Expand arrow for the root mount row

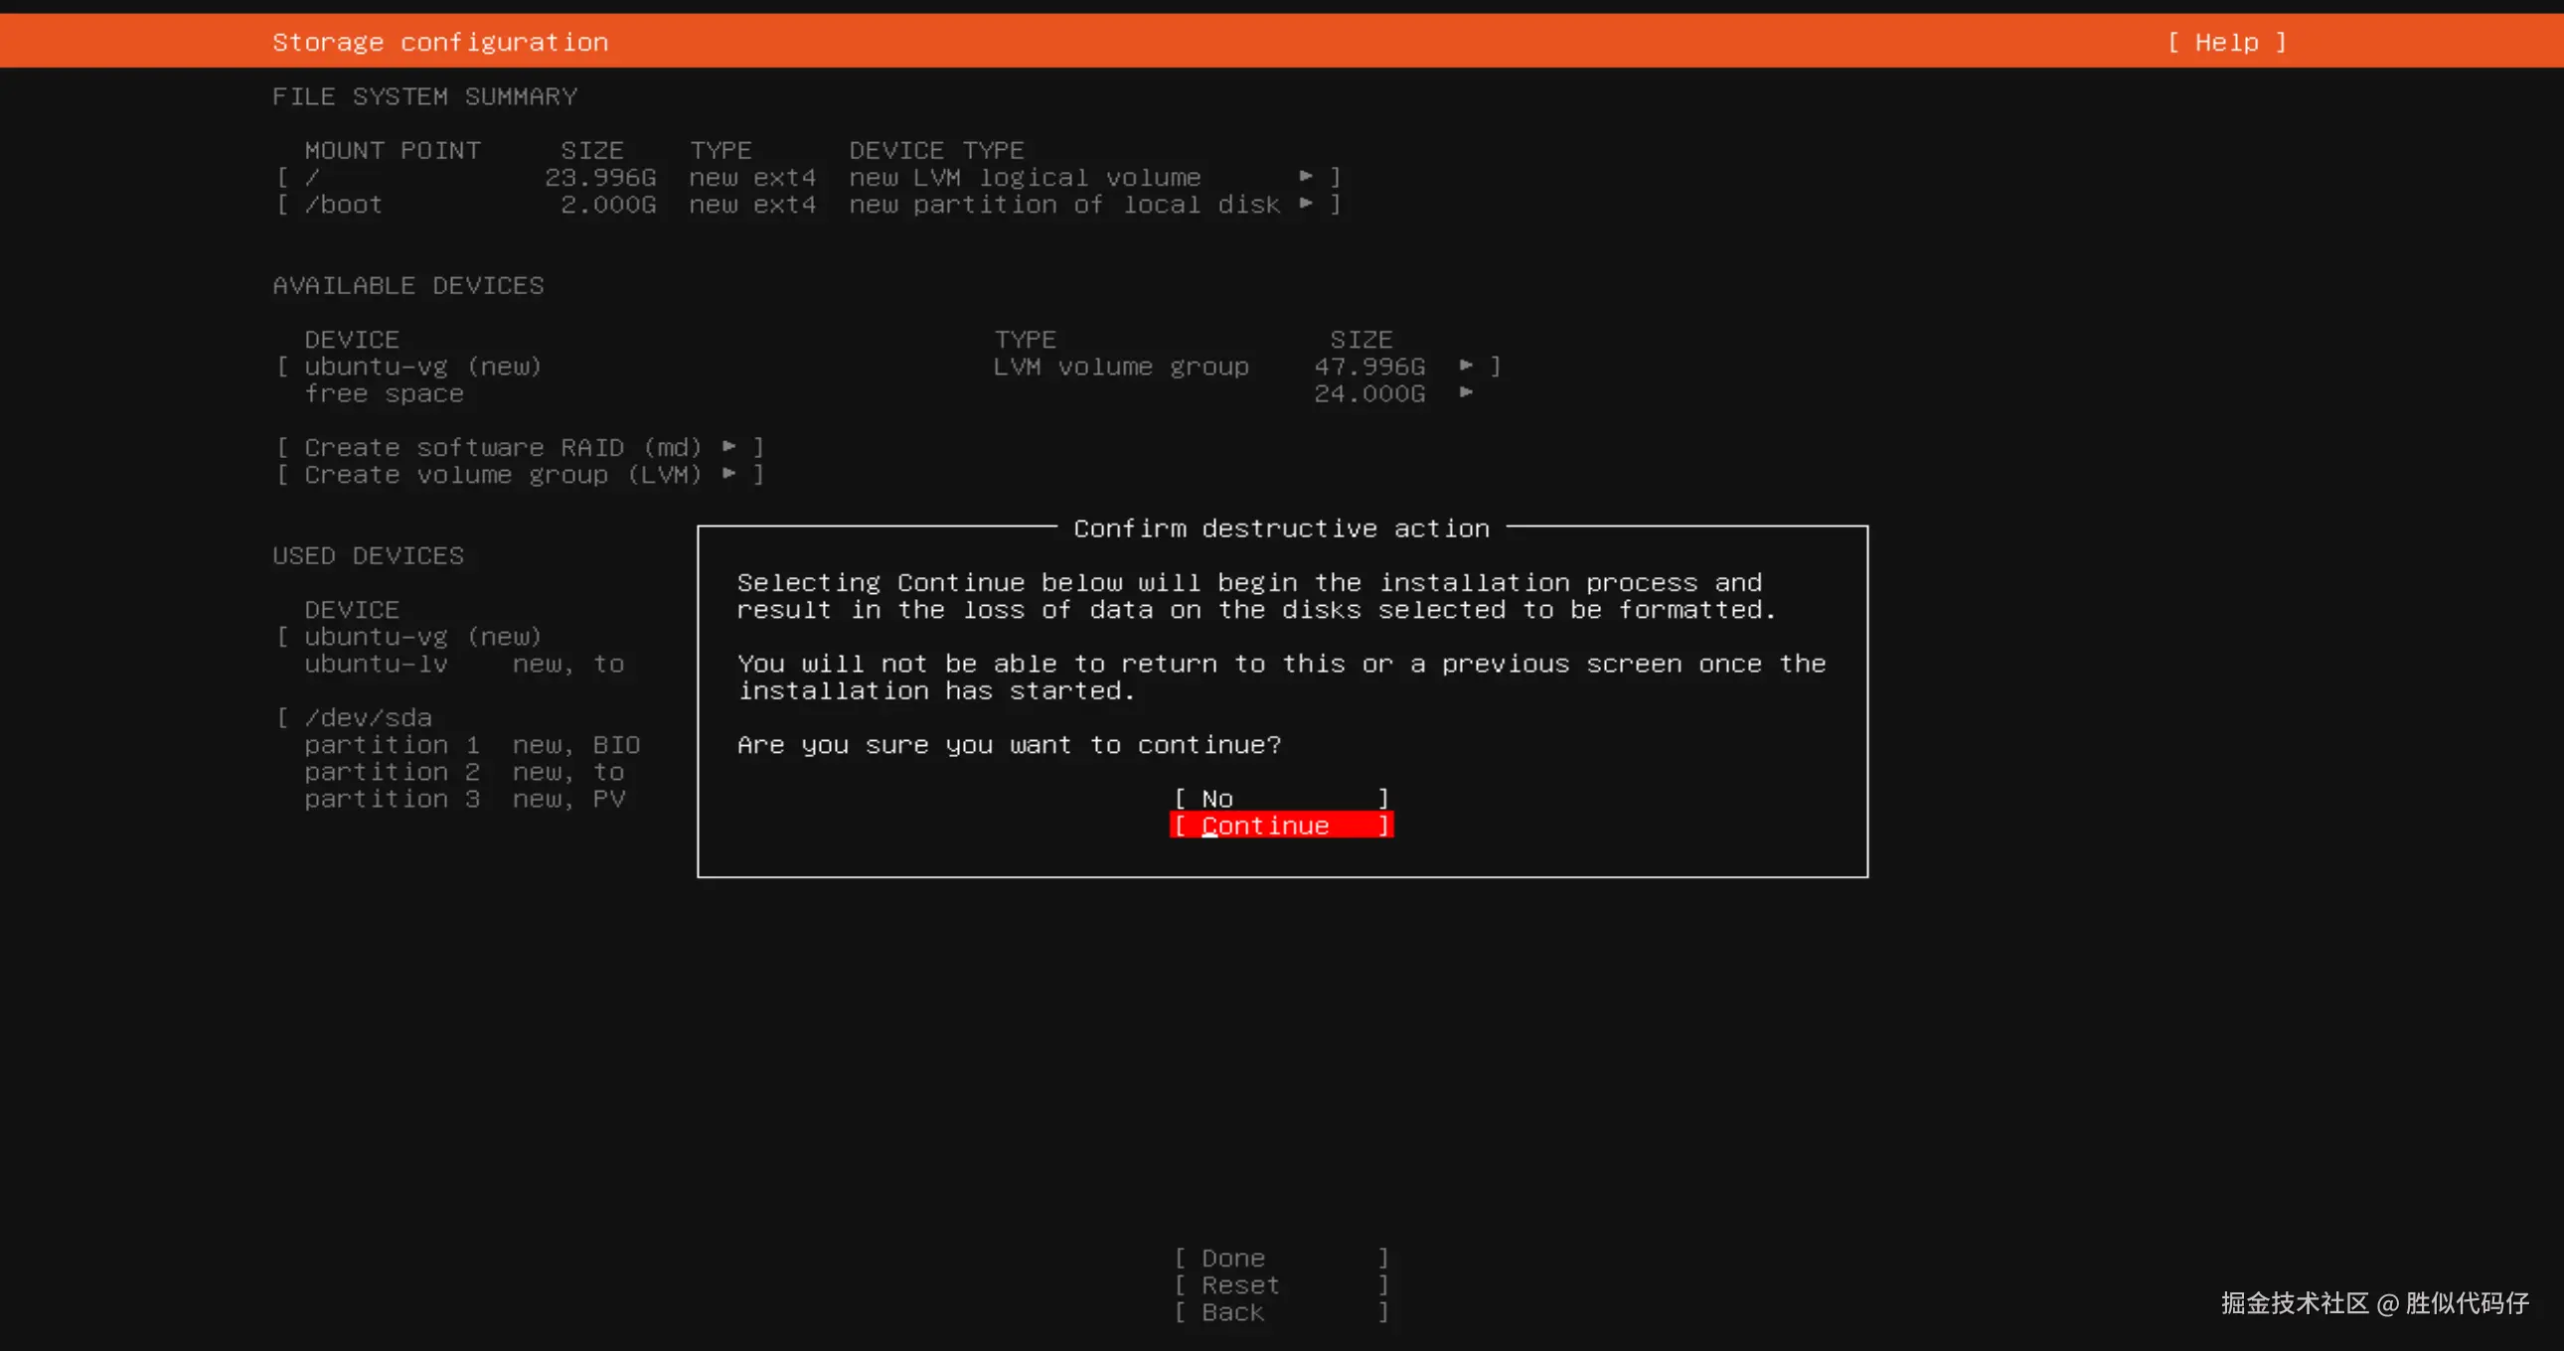[x=1306, y=176]
